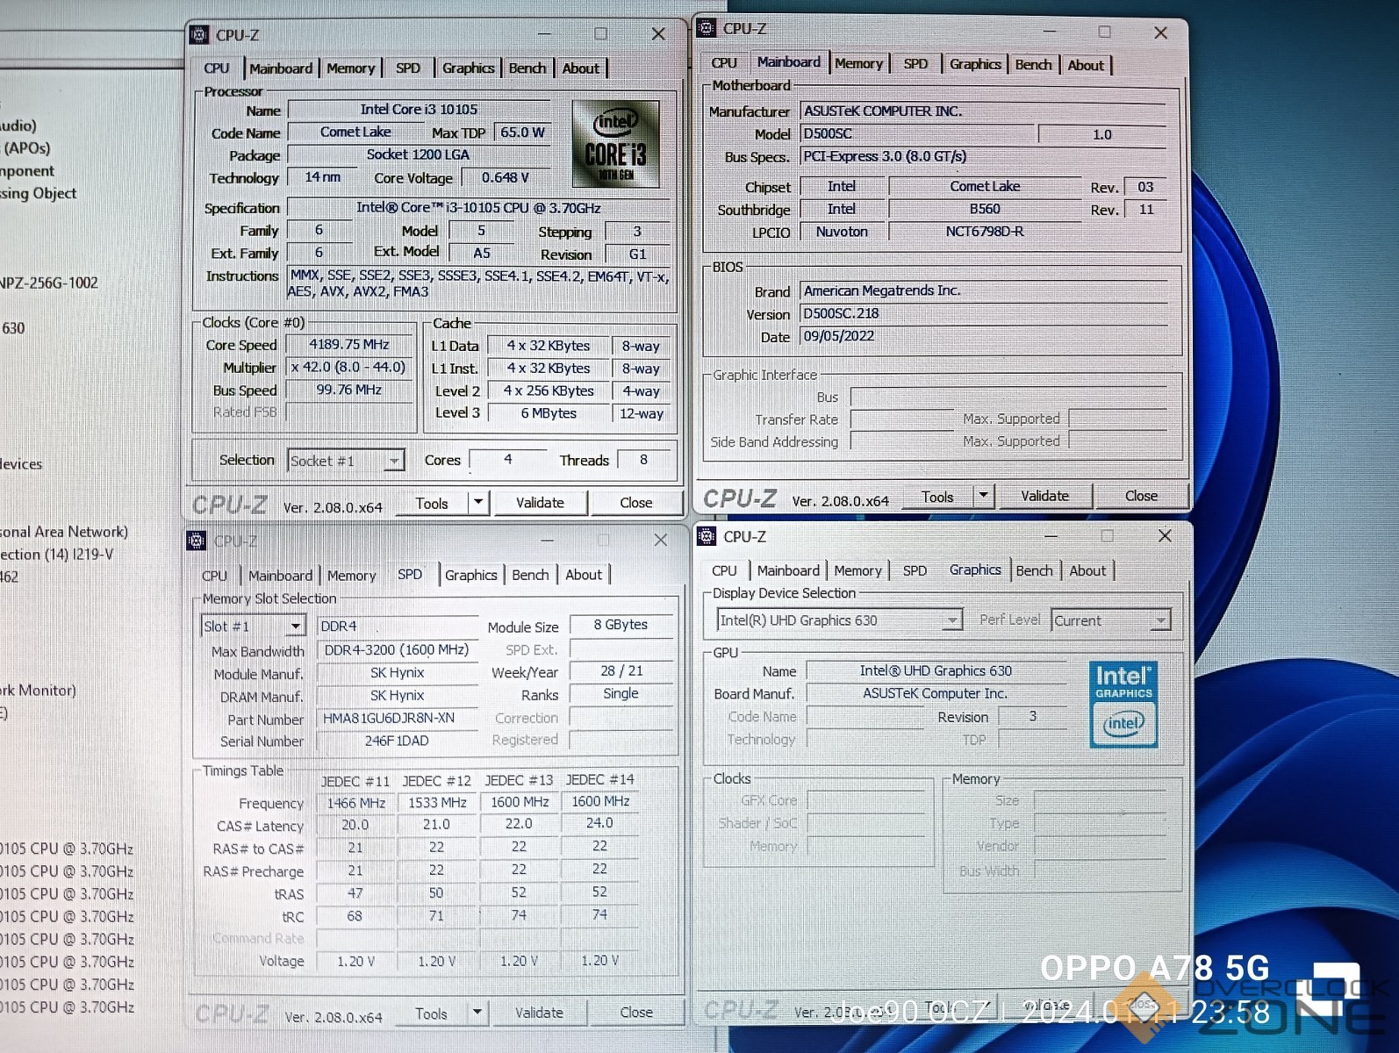The image size is (1399, 1053).
Task: Click the Max Bandwidth field 'DDR4-3200 (1600 MHz)'
Action: click(397, 650)
